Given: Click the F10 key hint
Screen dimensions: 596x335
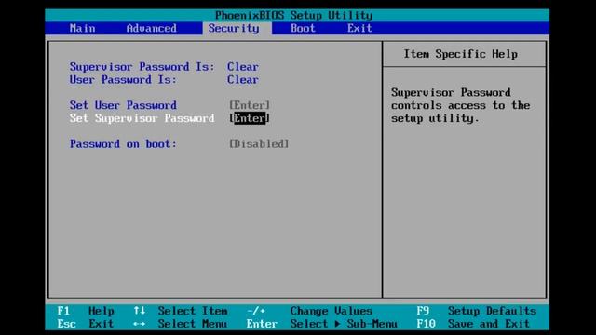Looking at the screenshot, I should point(426,324).
